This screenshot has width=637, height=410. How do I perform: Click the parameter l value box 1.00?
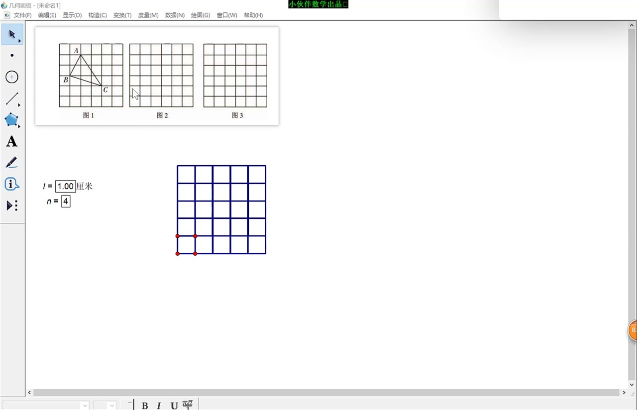coord(65,186)
